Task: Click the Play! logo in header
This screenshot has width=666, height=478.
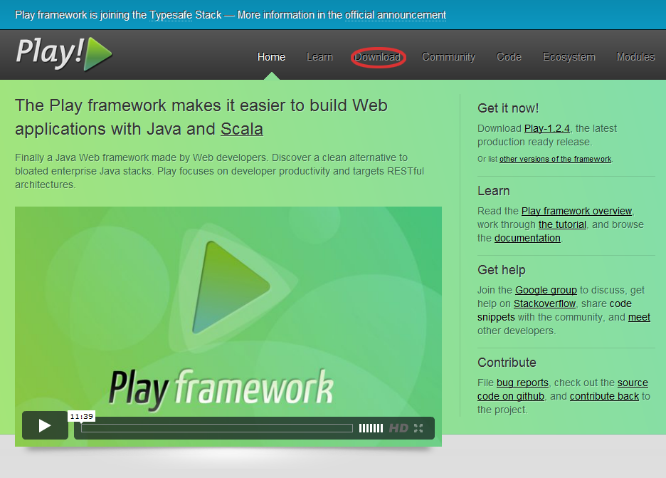Action: pyautogui.click(x=64, y=53)
